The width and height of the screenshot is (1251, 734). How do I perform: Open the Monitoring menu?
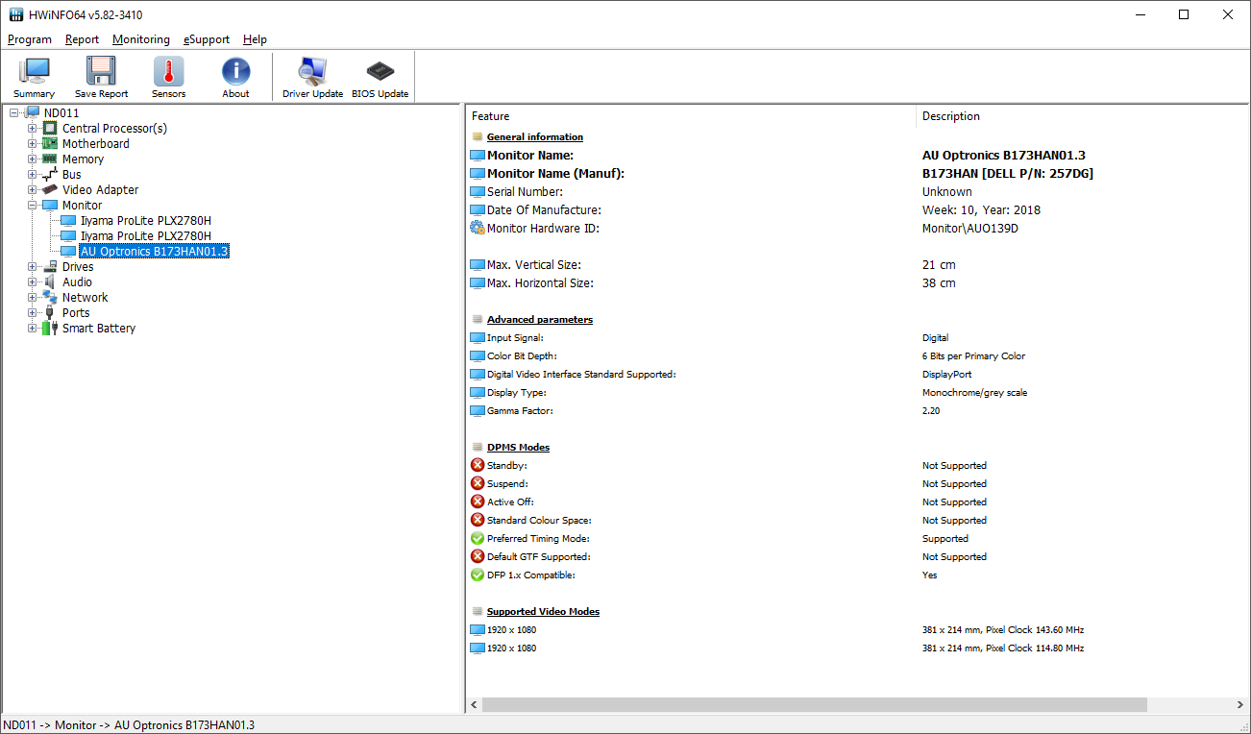tap(141, 39)
